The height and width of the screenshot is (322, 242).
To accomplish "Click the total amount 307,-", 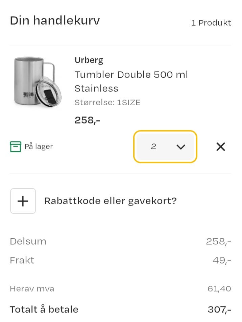I will tap(219, 309).
